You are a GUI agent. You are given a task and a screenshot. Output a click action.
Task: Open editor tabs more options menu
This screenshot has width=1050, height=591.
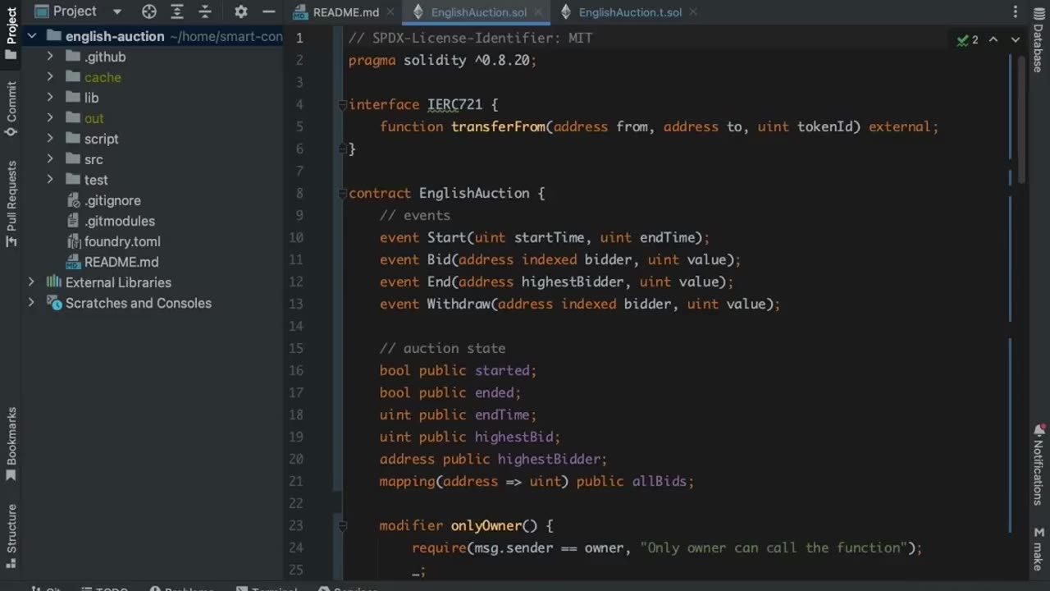click(x=1016, y=11)
